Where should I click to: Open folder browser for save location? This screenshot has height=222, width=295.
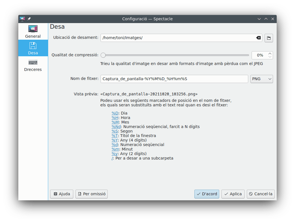(x=269, y=38)
